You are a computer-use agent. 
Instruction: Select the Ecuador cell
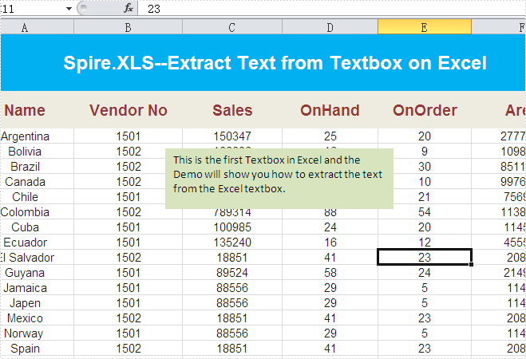click(x=38, y=243)
